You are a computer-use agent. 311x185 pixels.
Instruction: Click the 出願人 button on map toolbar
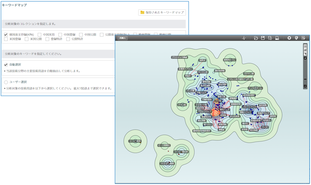pos(123,38)
